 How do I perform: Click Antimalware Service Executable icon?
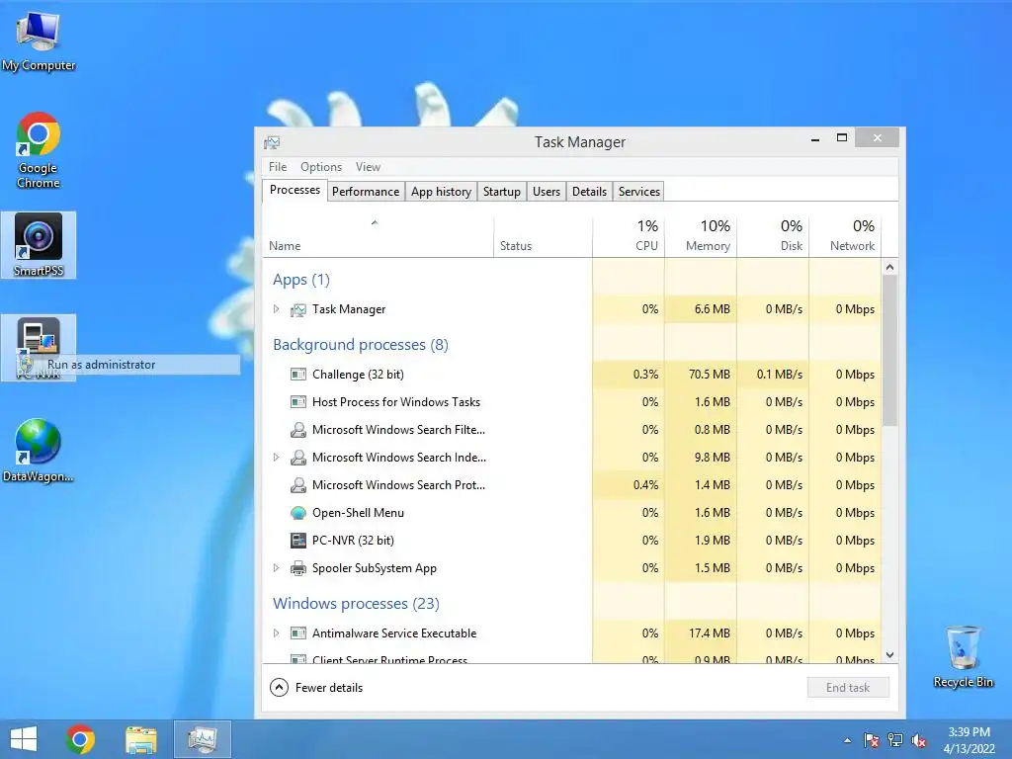tap(298, 633)
